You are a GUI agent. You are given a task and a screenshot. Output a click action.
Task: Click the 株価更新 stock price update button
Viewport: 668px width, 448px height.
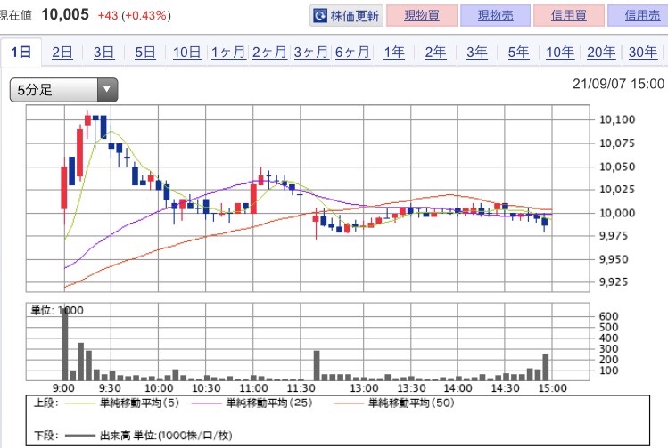click(346, 16)
